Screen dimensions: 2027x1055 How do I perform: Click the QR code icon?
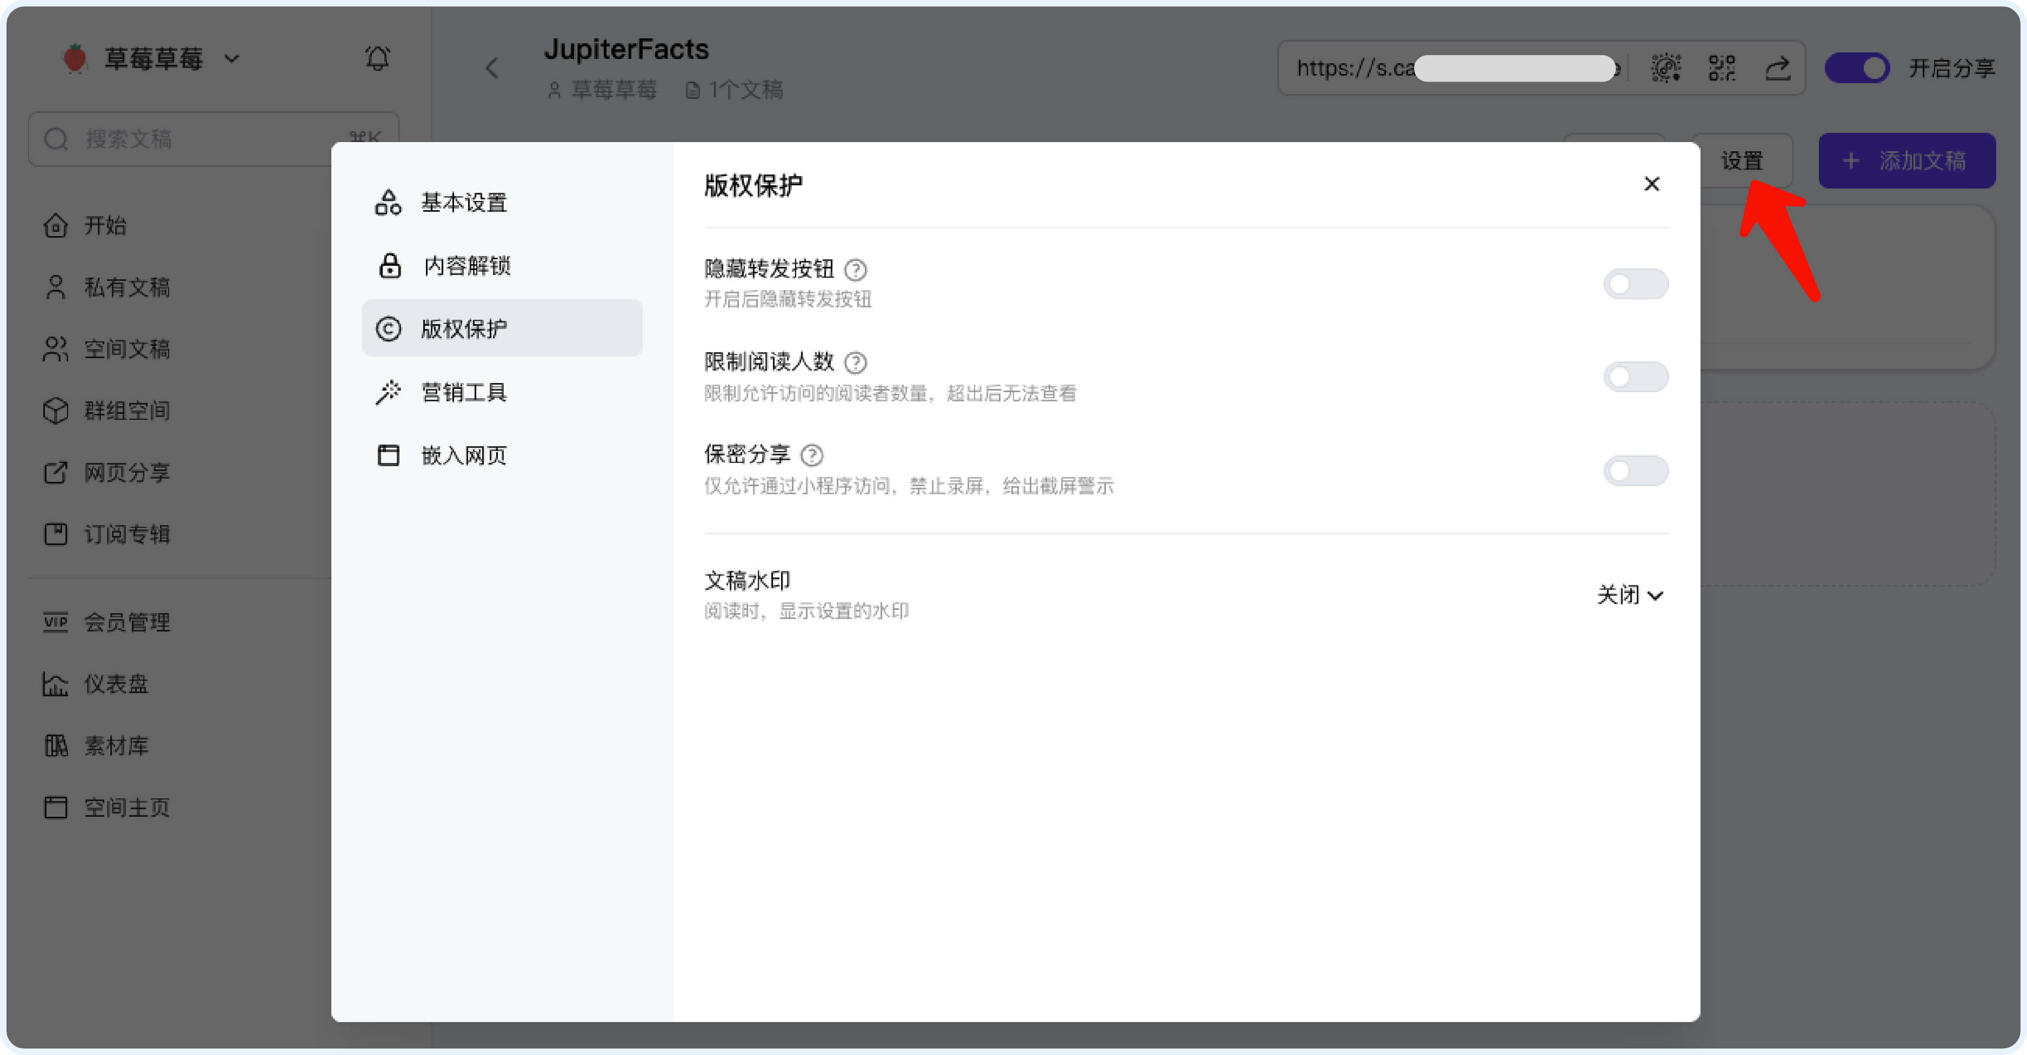1722,69
